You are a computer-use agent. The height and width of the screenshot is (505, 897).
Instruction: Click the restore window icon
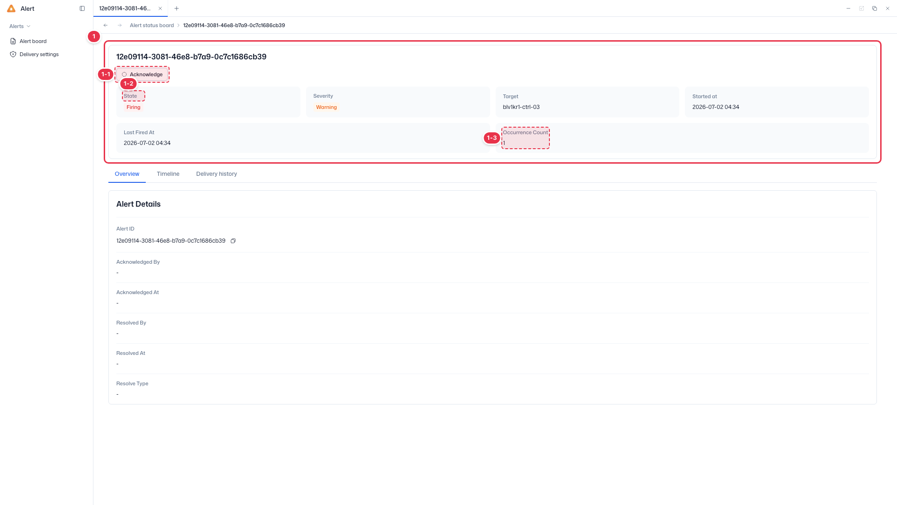875,8
